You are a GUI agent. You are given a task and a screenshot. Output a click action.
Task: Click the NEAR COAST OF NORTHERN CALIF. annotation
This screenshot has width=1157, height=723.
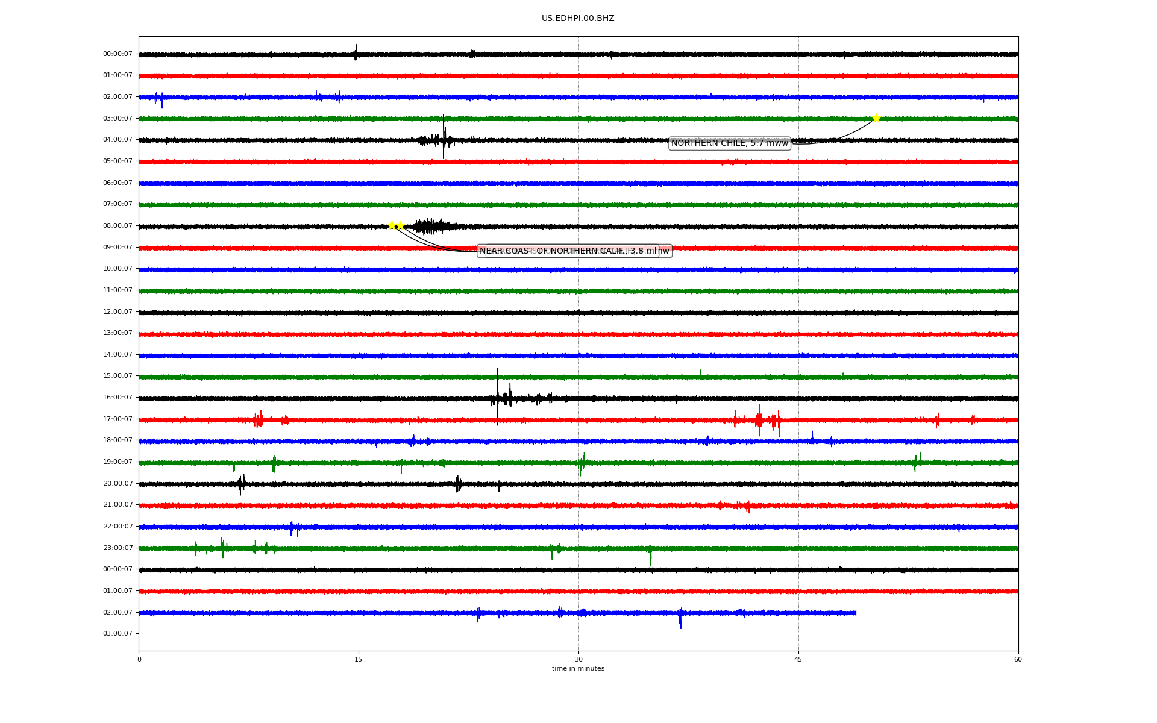[x=568, y=251]
